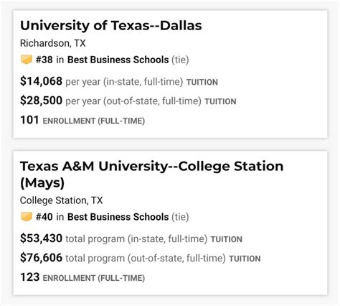Click the gold badge icon beside #40 ranking
Image resolution: width=340 pixels, height=306 pixels.
[x=27, y=217]
